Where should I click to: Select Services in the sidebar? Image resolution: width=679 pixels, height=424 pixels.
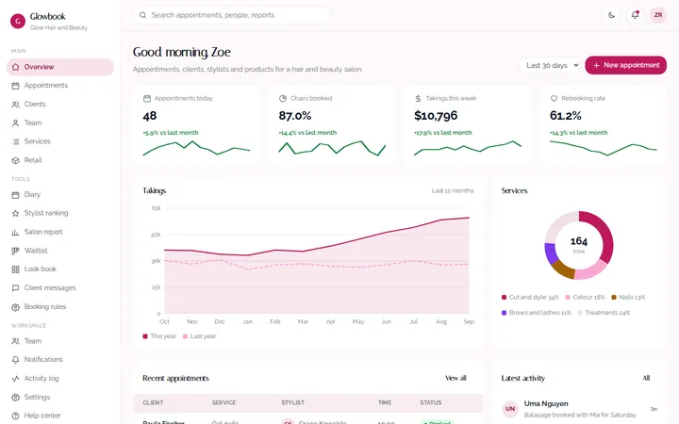pos(59,141)
